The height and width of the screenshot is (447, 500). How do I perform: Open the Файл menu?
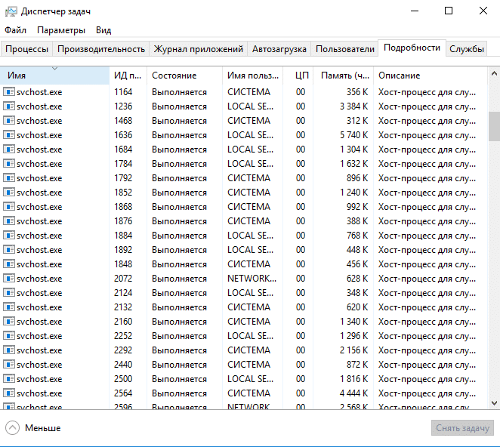[x=15, y=30]
